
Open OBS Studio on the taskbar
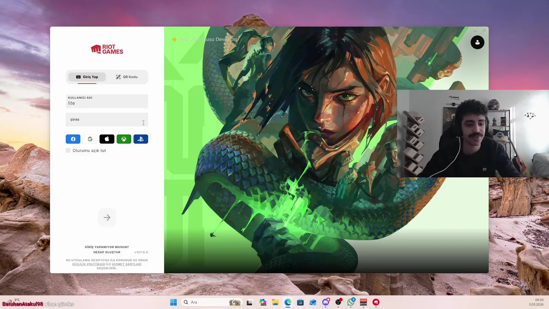[x=338, y=302]
